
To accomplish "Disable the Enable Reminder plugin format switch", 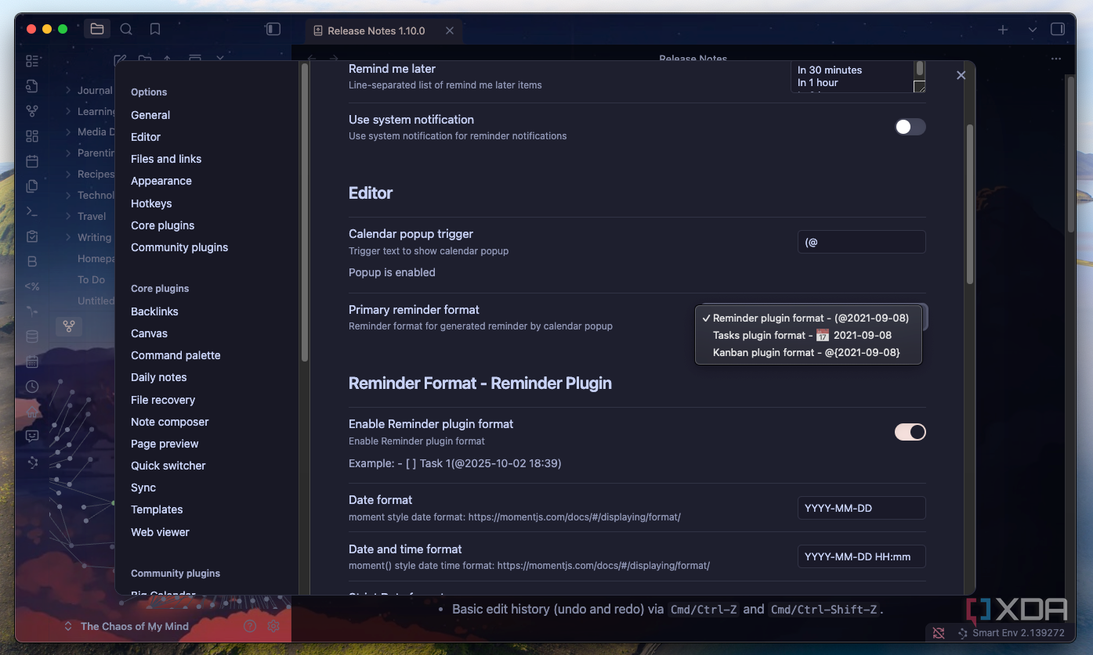I will coord(910,432).
